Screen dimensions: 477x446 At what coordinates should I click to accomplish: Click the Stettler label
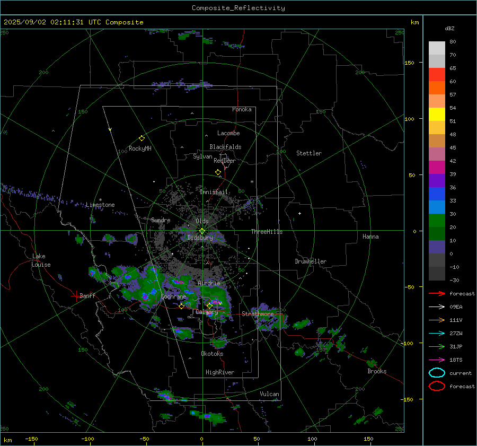(x=309, y=153)
